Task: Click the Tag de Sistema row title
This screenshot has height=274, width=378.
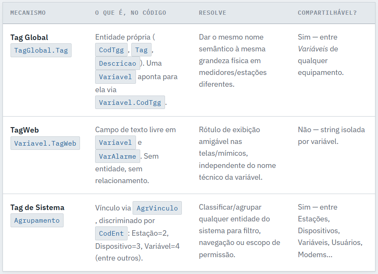Action: pyautogui.click(x=37, y=207)
